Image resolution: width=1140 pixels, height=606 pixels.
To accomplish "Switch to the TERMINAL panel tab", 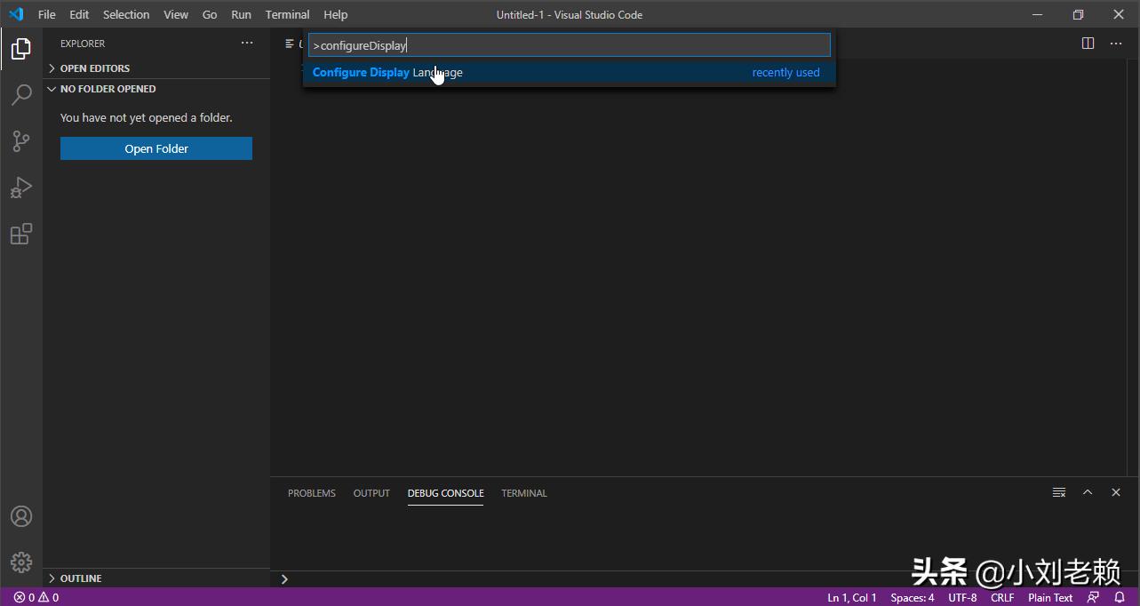I will [x=523, y=493].
